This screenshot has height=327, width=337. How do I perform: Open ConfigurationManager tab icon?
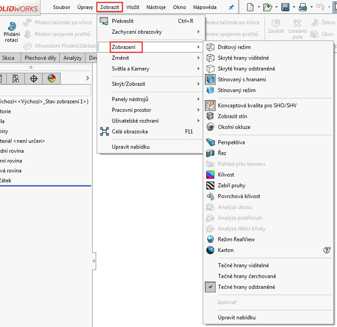coord(15,79)
